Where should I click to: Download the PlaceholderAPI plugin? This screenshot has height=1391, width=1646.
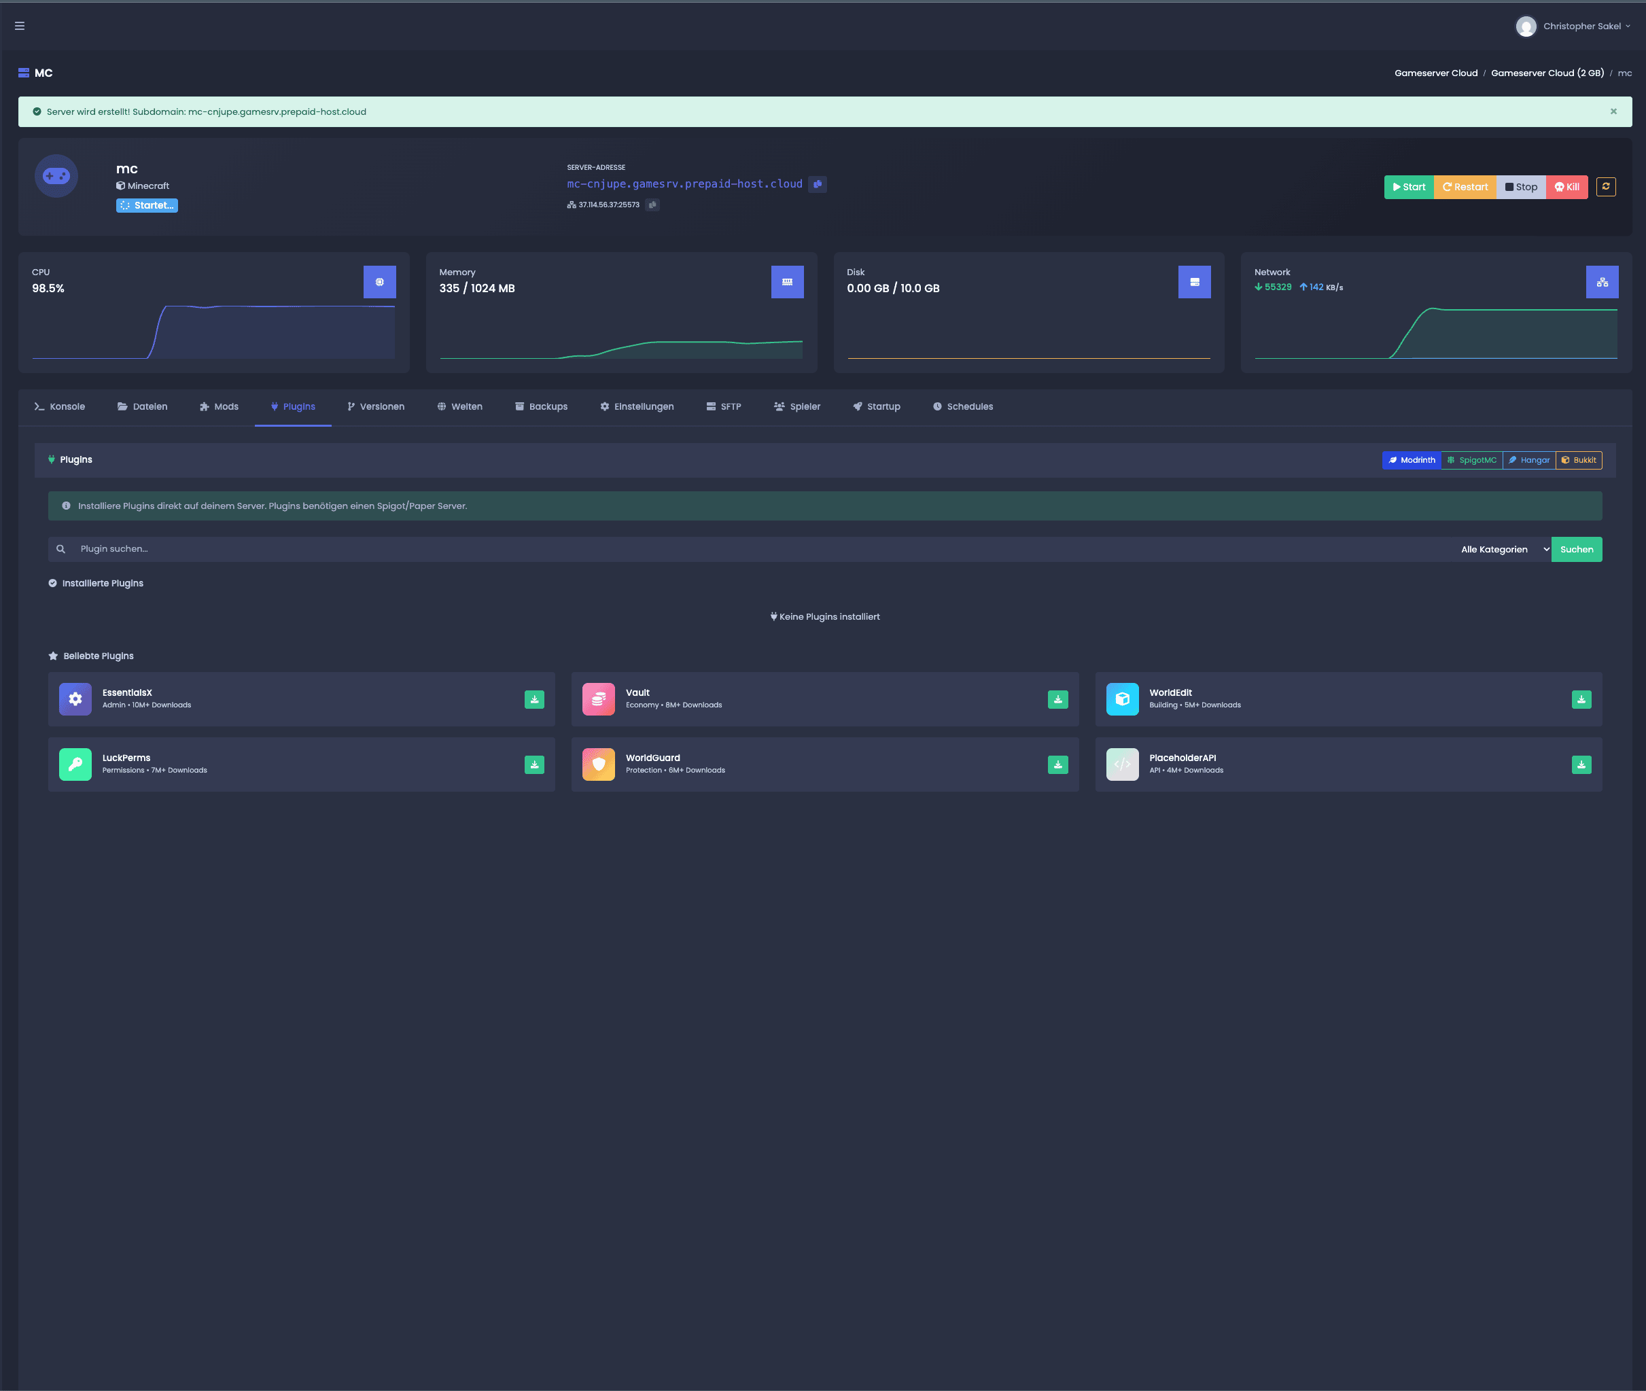[x=1581, y=764]
